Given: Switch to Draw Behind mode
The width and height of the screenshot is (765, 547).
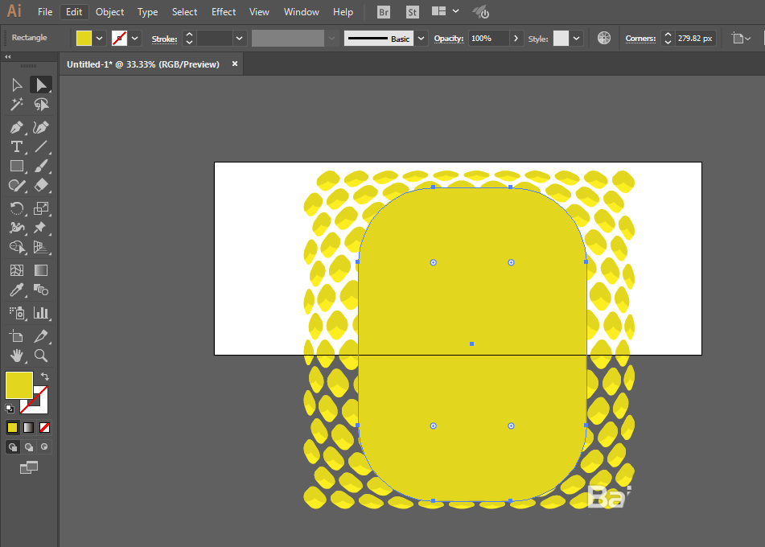Looking at the screenshot, I should 29,447.
